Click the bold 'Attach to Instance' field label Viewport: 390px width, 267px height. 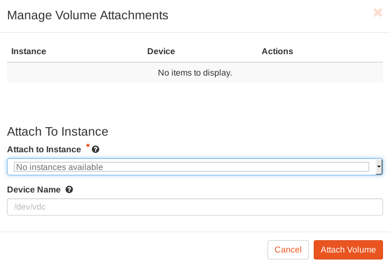point(44,149)
